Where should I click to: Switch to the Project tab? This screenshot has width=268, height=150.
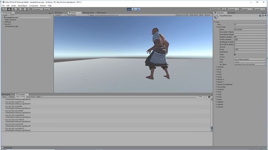pyautogui.click(x=7, y=95)
